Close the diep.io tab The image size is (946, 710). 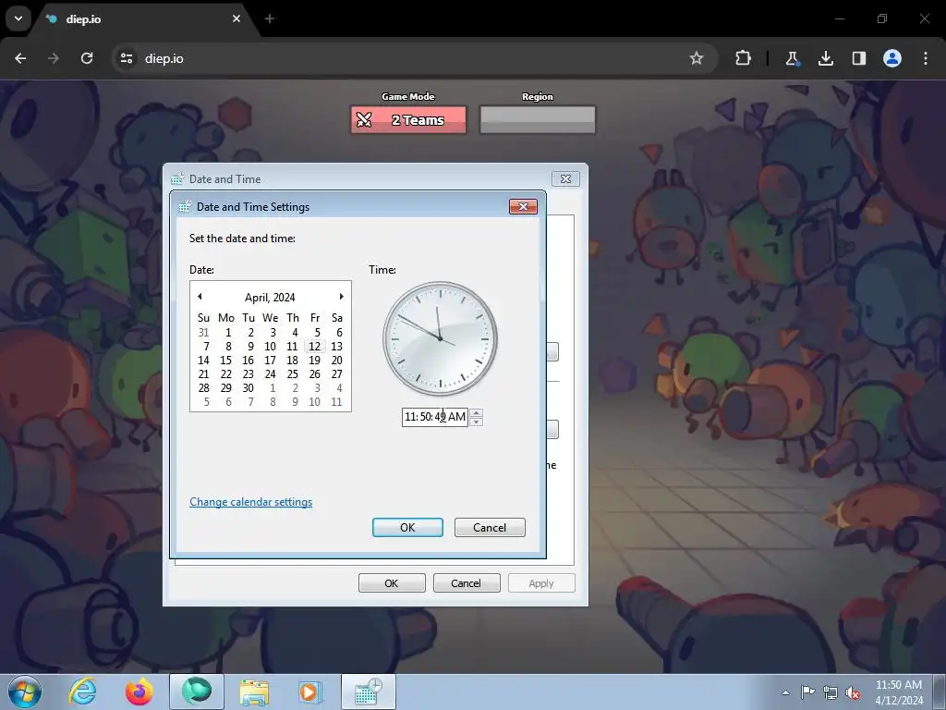pos(236,18)
